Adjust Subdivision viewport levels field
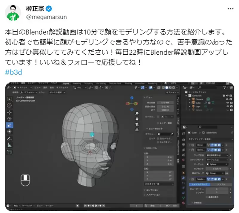The height and width of the screenshot is (213, 239). (217, 189)
